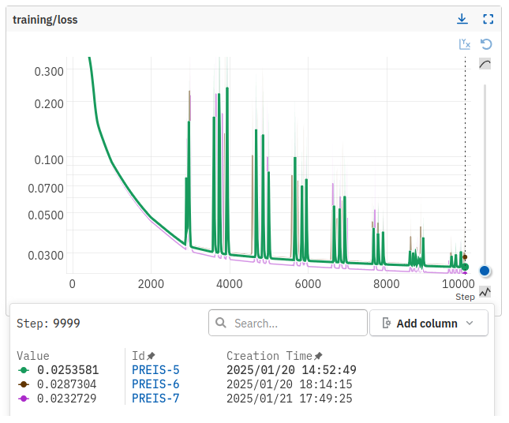Open the Add column dropdown
This screenshot has height=423, width=509.
pos(427,324)
